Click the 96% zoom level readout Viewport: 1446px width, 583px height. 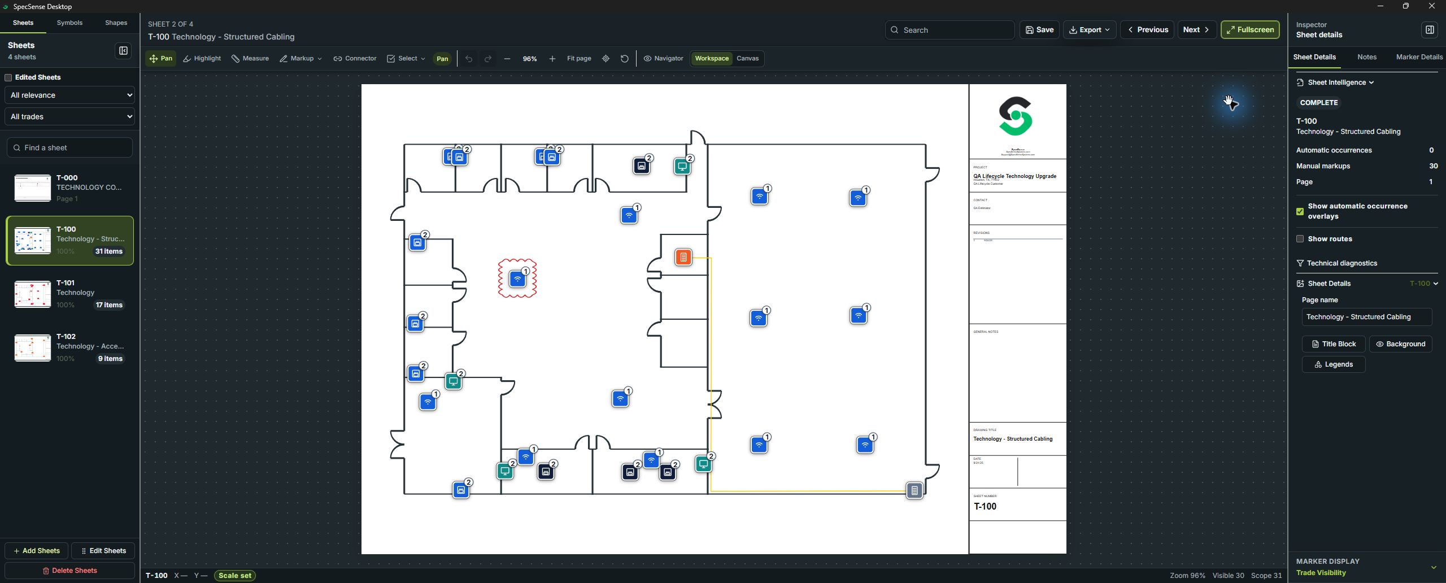(x=529, y=59)
